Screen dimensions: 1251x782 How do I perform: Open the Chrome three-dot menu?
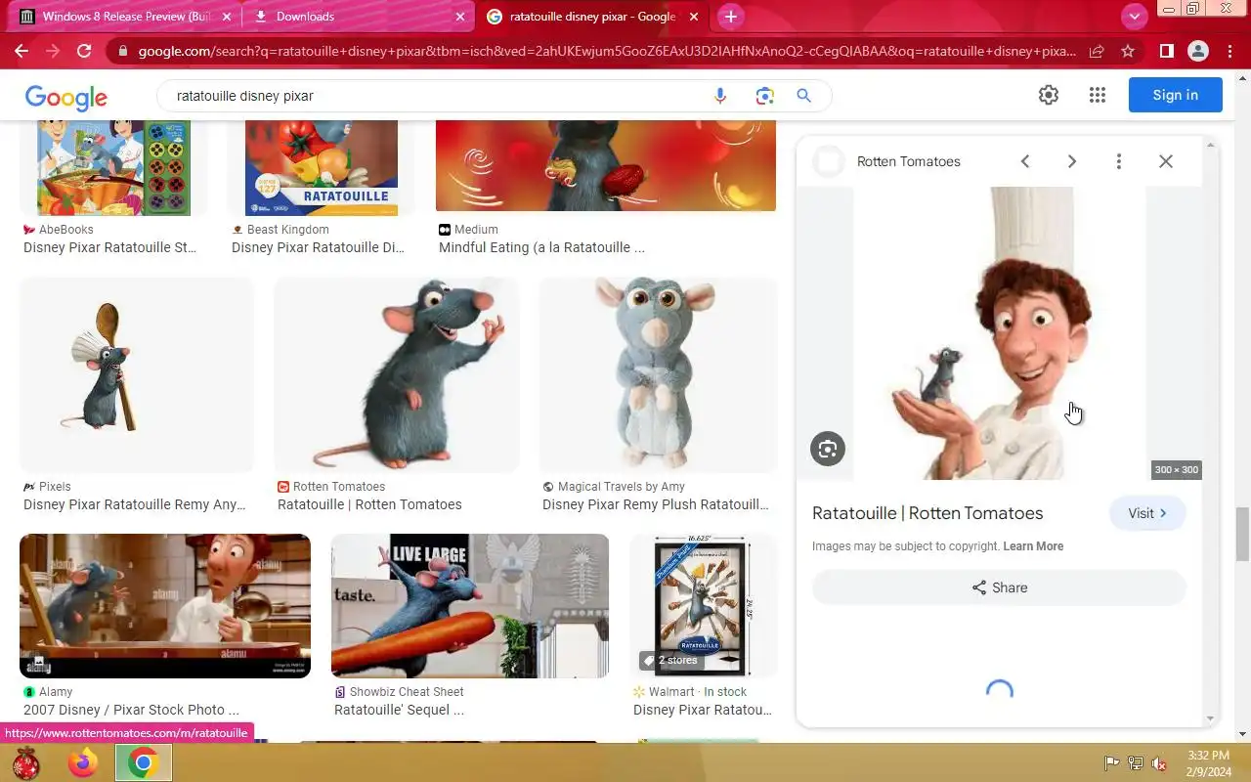pos(1229,51)
